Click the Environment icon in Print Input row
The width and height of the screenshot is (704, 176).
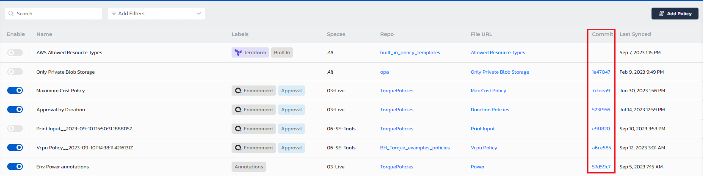click(x=238, y=129)
